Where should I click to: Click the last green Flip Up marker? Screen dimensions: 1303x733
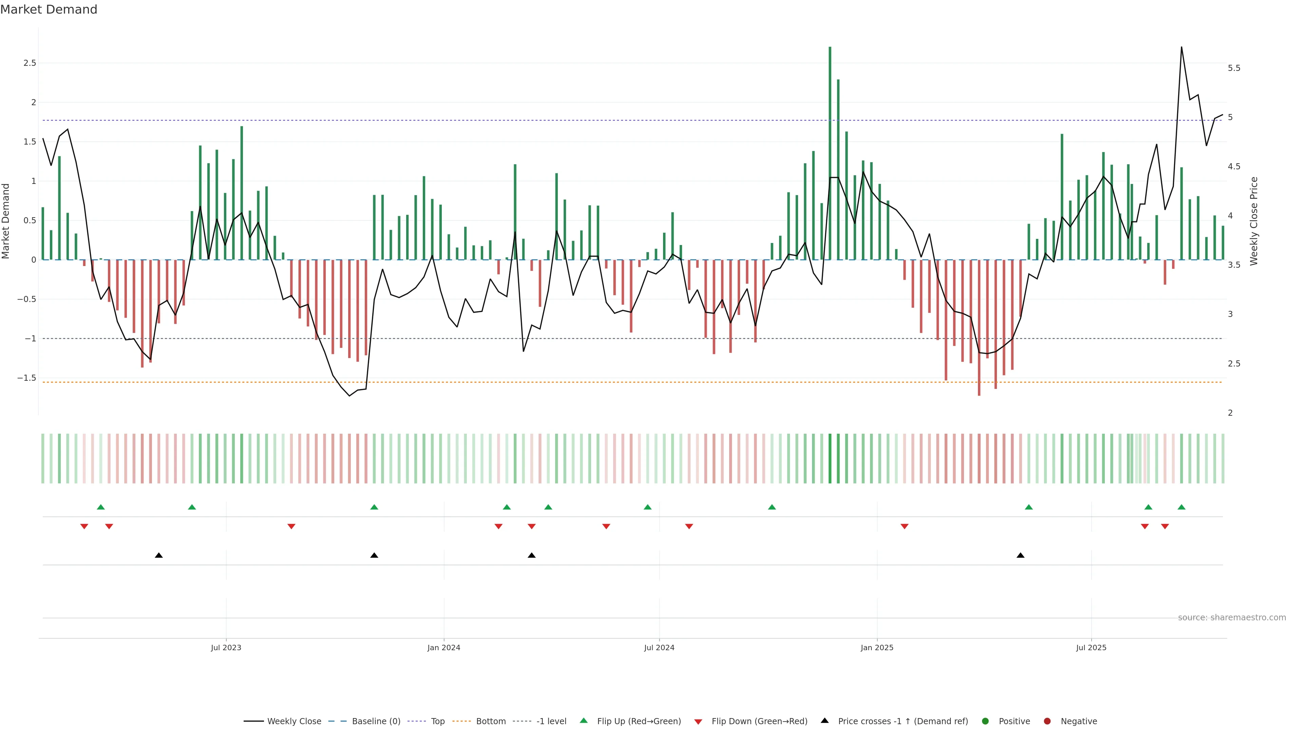tap(1182, 507)
